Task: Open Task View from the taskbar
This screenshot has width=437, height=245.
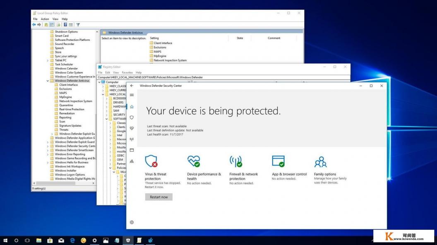Action: tap(27, 240)
